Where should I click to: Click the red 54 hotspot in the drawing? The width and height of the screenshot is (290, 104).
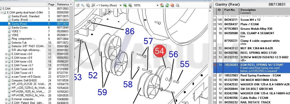coord(160,51)
